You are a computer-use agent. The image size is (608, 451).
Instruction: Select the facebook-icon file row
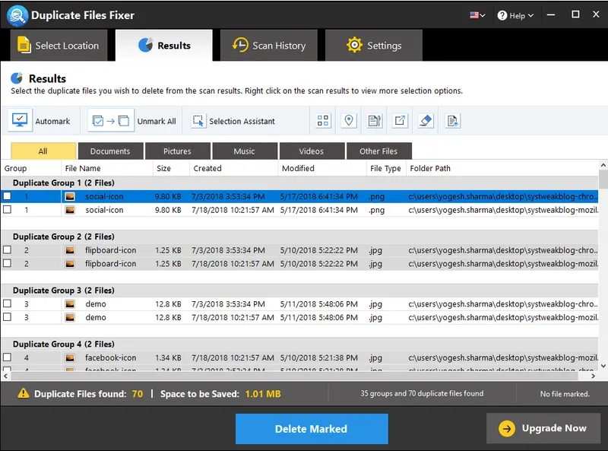tap(111, 357)
